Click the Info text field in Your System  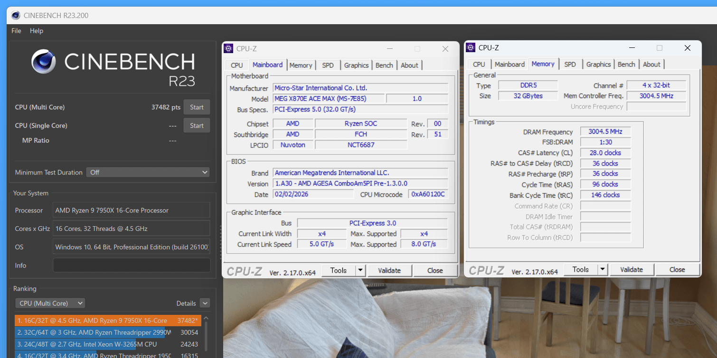[x=131, y=266]
